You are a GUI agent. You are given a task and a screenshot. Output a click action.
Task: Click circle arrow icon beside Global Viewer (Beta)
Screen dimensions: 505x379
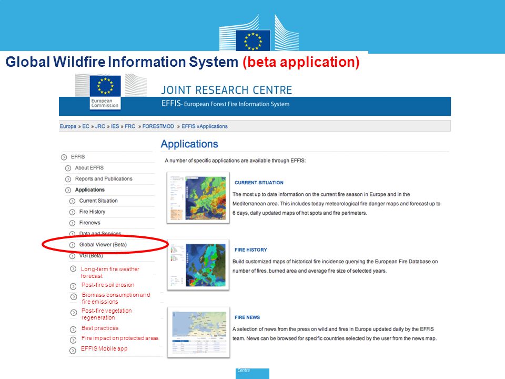tap(72, 245)
